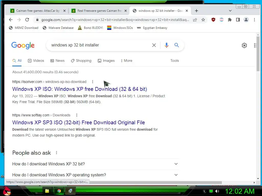
Task: Open the search Tools options
Action: [x=174, y=61]
